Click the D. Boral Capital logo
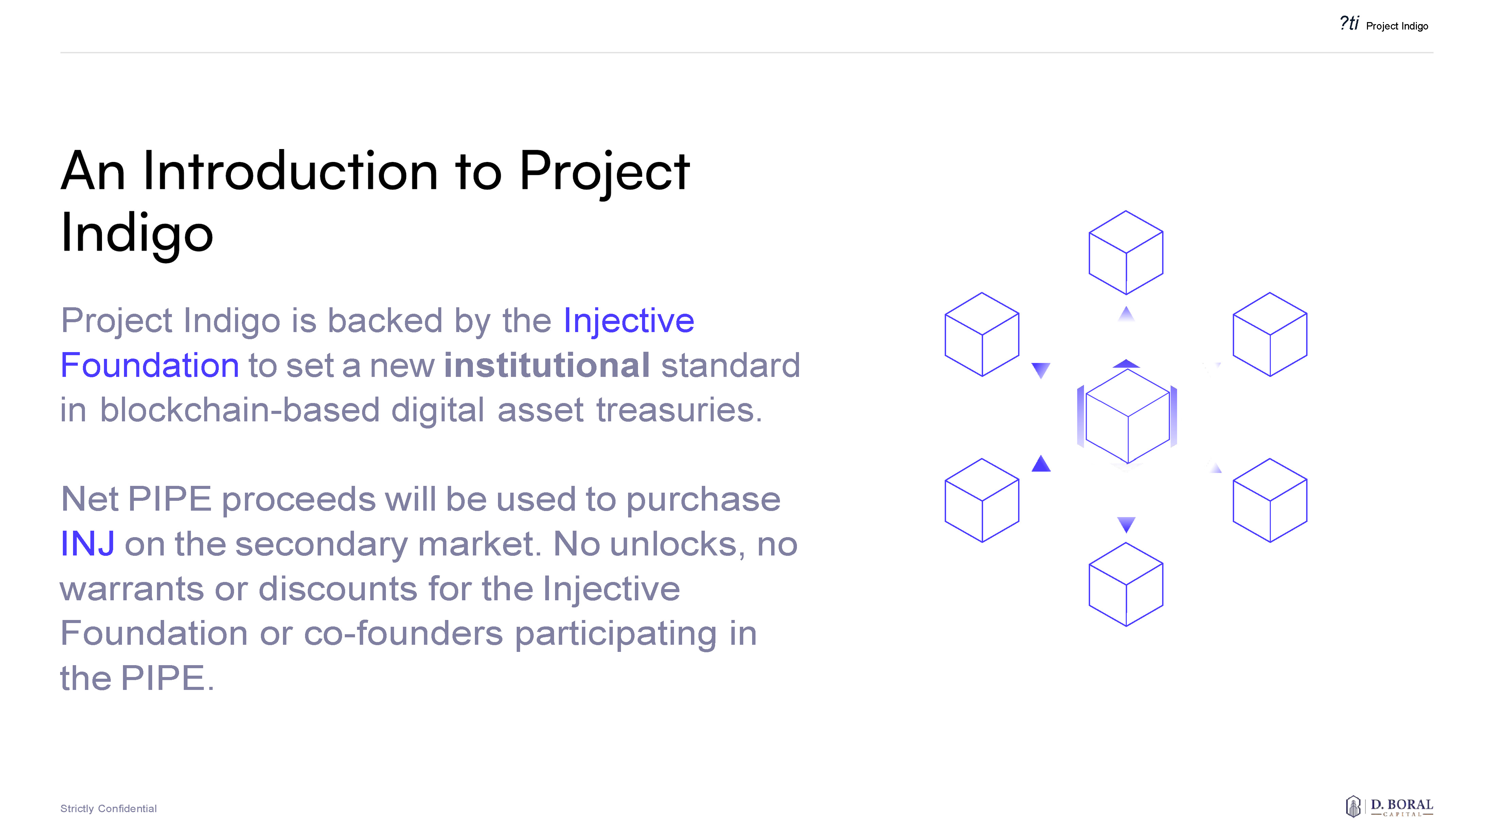 (1389, 806)
